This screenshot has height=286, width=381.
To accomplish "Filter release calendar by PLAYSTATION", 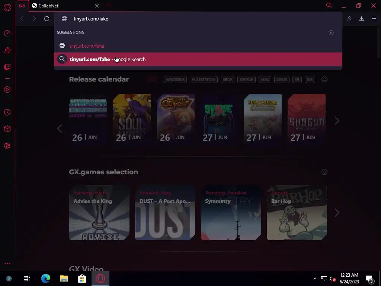I will click(x=204, y=80).
